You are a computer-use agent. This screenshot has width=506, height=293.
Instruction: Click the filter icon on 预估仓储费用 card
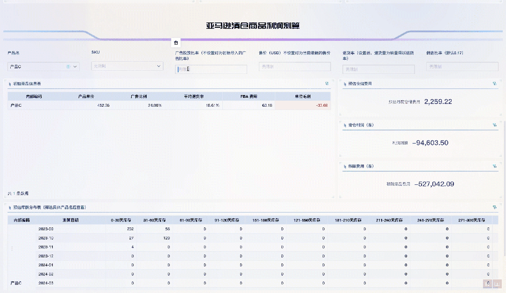point(495,83)
